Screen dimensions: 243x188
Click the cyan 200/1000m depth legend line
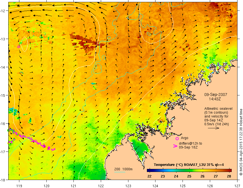click(120, 172)
